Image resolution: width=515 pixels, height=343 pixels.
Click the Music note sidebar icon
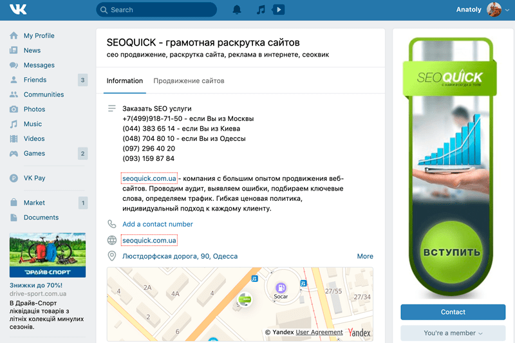14,124
